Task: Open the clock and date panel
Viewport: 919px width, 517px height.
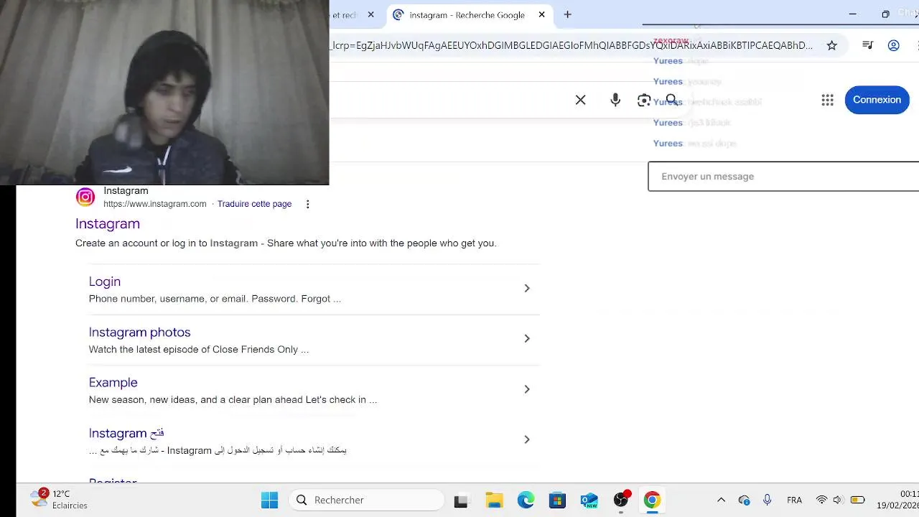Action: point(897,500)
